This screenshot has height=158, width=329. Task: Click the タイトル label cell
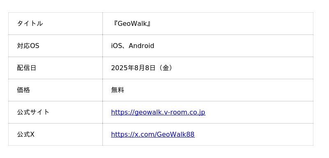coord(56,23)
